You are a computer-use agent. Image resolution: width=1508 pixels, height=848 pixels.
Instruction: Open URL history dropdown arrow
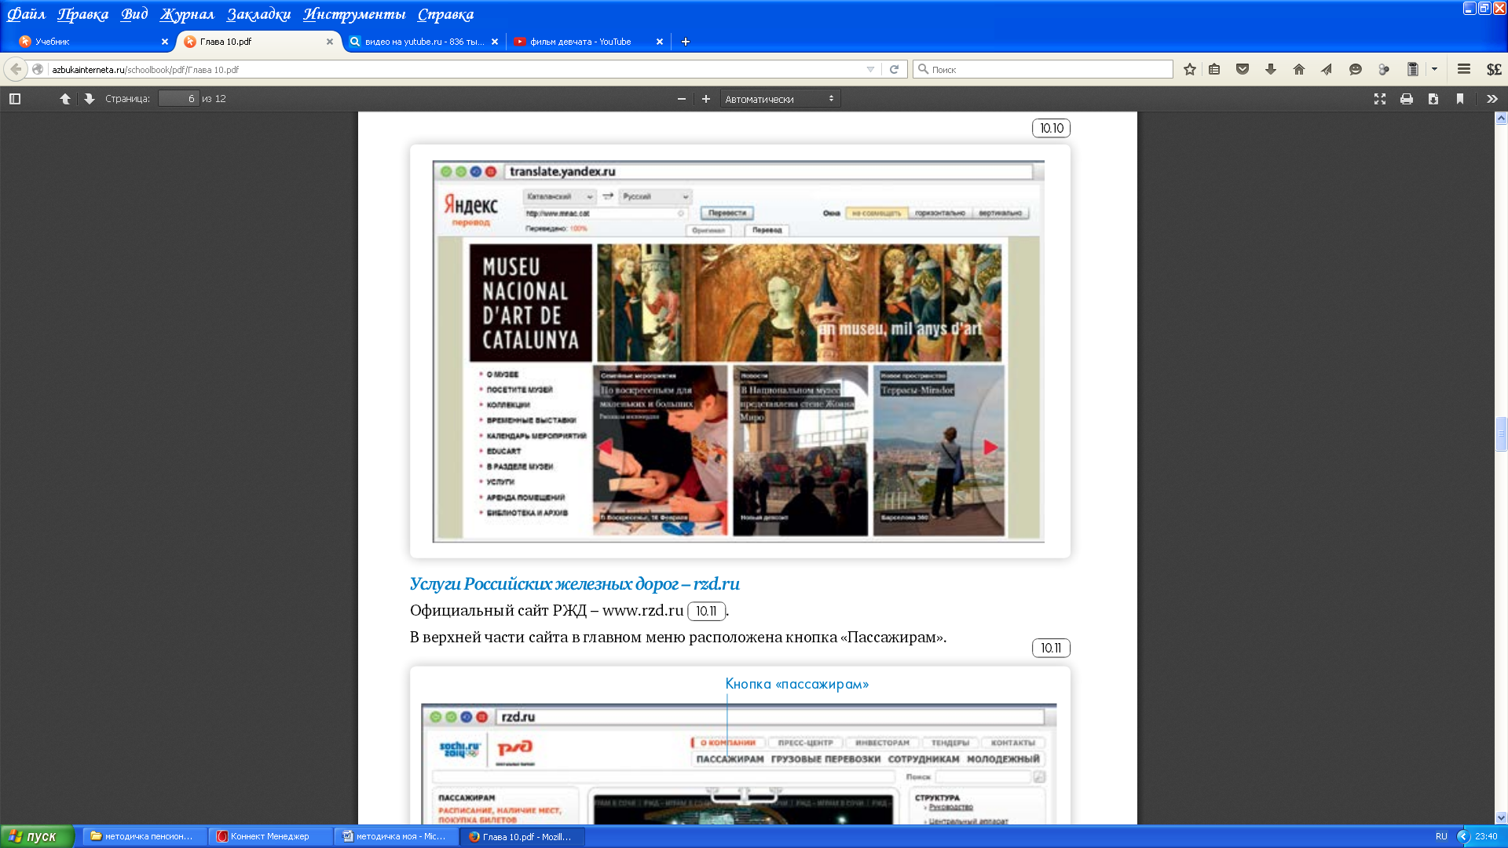click(870, 69)
